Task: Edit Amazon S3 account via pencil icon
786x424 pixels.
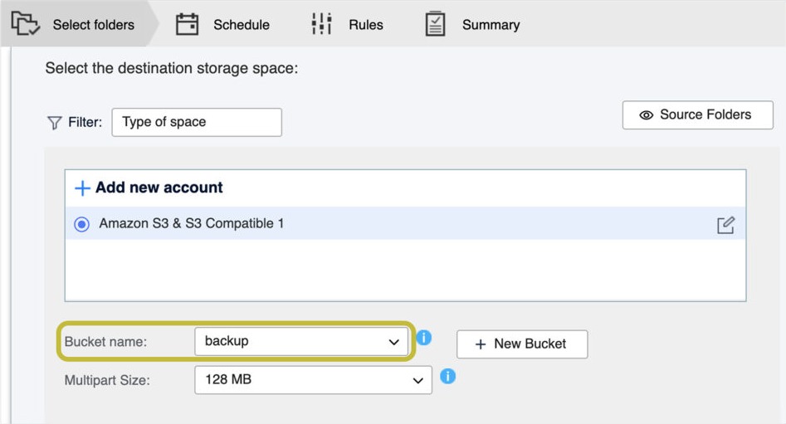Action: 725,225
